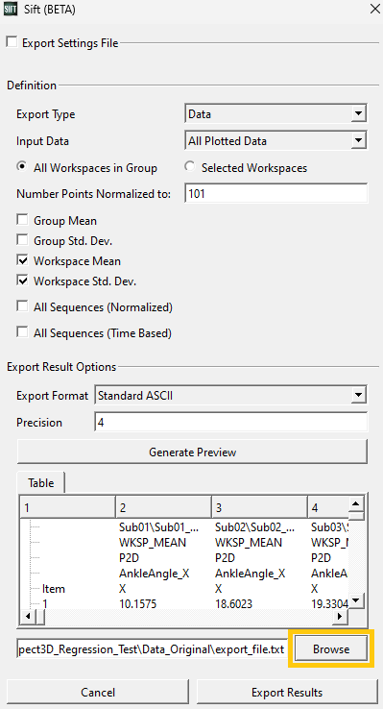Click the value 10.1575 in table
Screen dimensions: 383x709
[138, 603]
